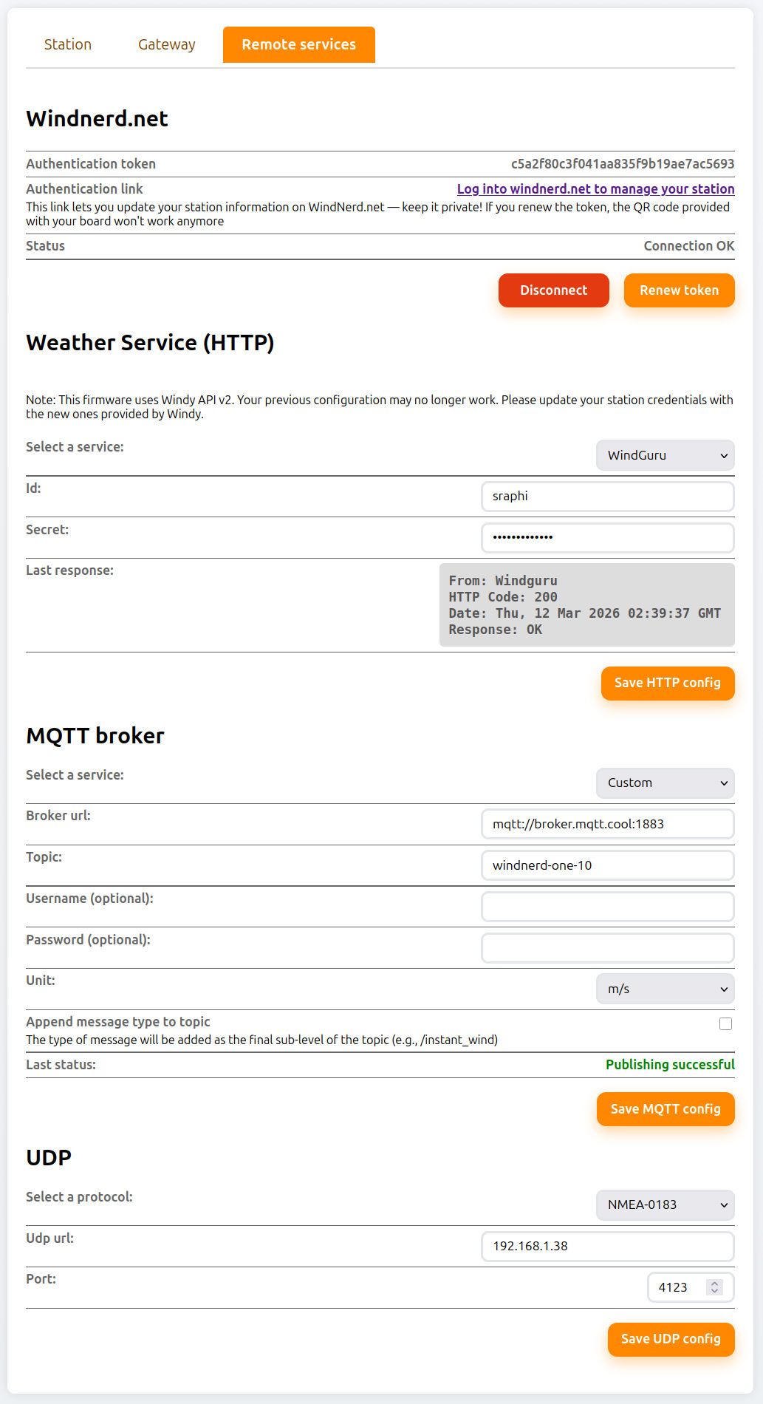763x1404 pixels.
Task: Open the Unit m/s dropdown
Action: [666, 989]
